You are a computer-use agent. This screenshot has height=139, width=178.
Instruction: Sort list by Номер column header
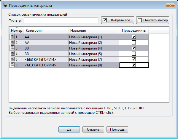[x=17, y=31]
